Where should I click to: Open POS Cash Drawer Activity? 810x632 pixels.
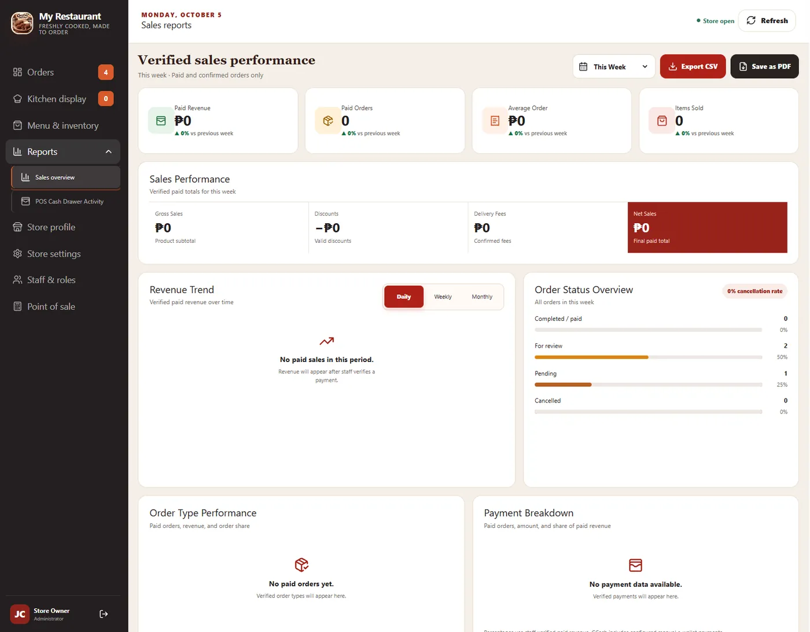tap(66, 201)
